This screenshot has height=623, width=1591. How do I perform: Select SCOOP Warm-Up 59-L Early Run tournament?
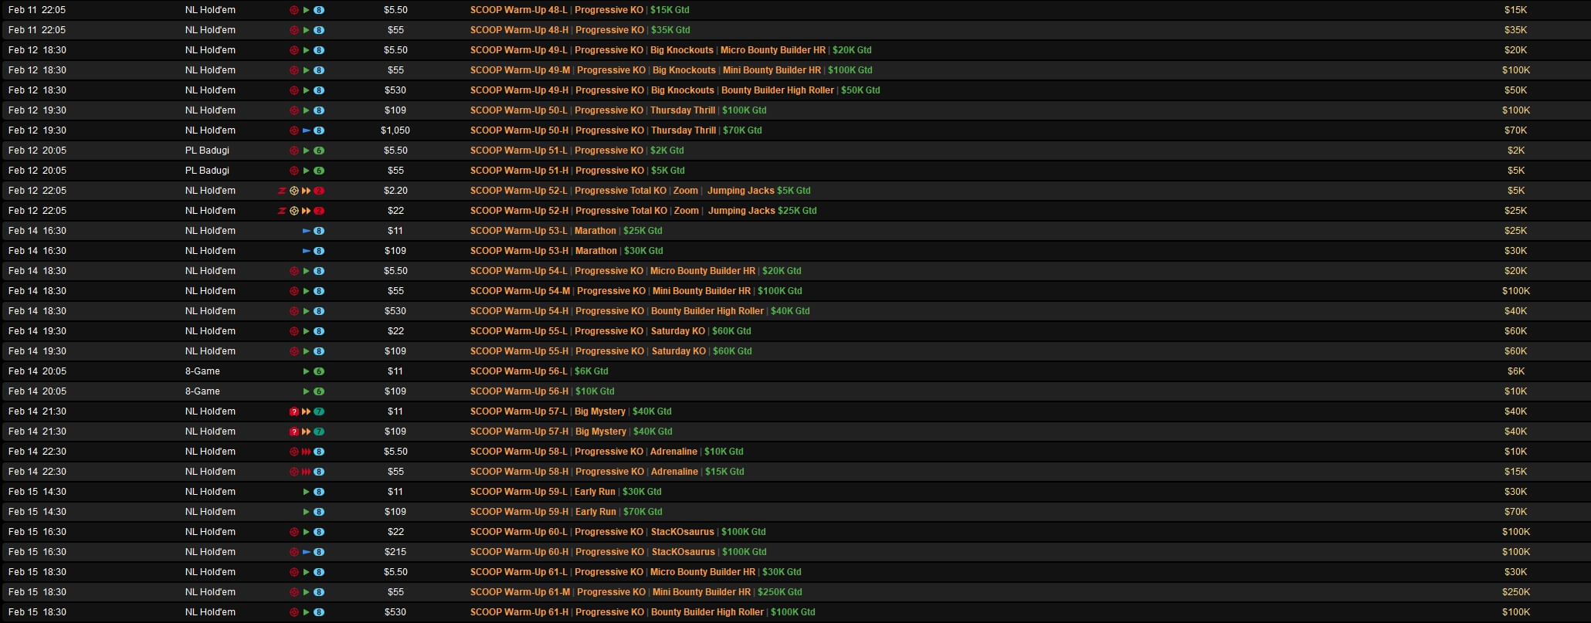[565, 492]
